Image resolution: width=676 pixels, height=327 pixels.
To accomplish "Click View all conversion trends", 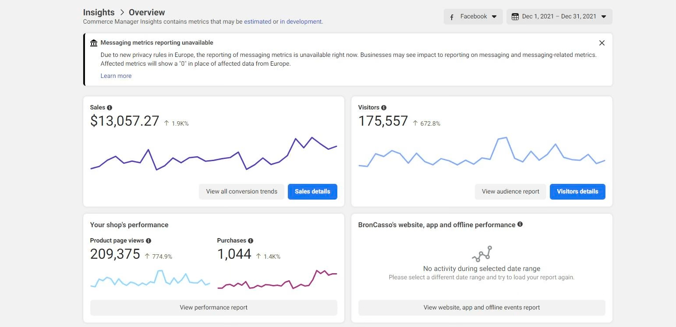I will coord(241,192).
